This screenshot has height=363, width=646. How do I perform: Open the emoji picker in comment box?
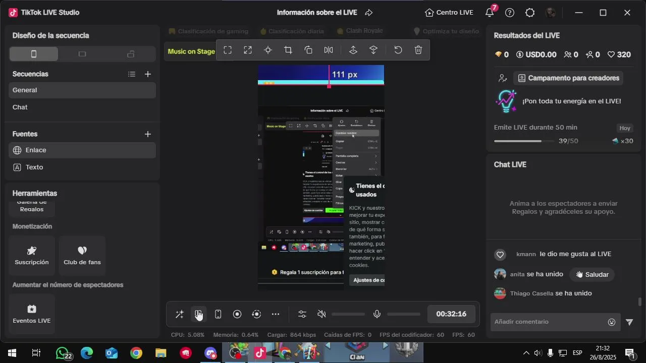[612, 322]
